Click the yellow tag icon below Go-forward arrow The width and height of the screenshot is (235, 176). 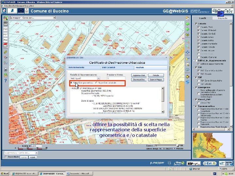point(187,35)
